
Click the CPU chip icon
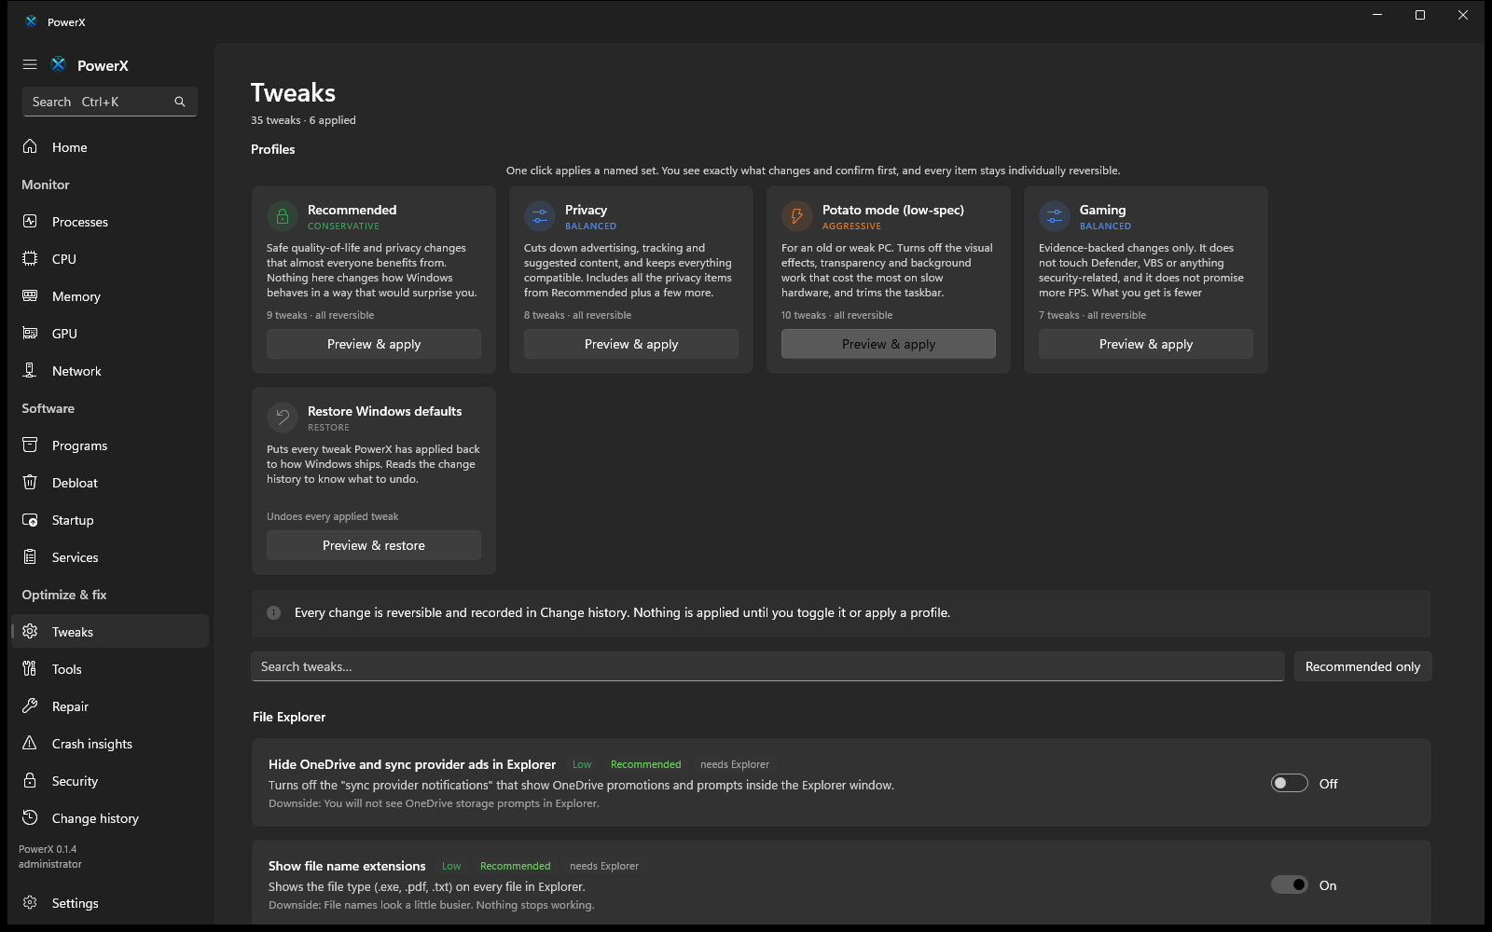(x=30, y=258)
